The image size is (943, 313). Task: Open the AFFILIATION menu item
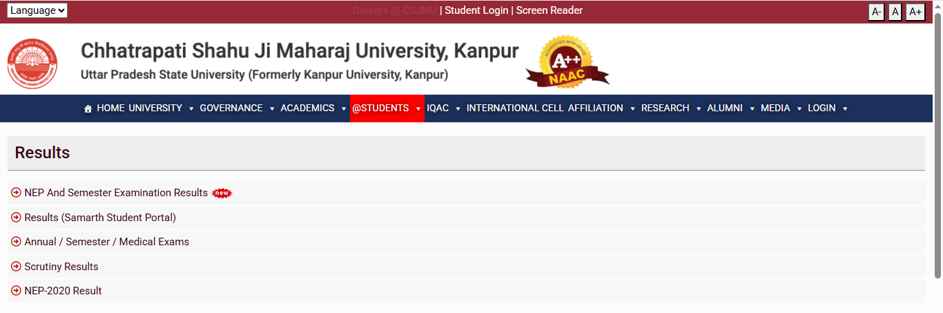(x=596, y=108)
